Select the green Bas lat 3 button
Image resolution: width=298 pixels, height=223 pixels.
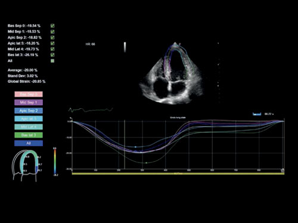(29, 135)
